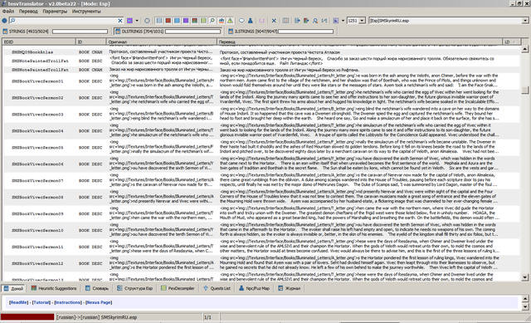
Task: Click the blue person figure toolbar icon
Action: click(x=251, y=21)
